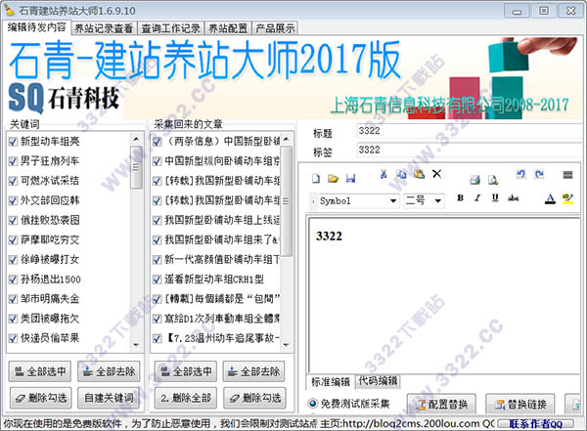Apply italic formatting with I icon
587x431 pixels.
point(477,198)
